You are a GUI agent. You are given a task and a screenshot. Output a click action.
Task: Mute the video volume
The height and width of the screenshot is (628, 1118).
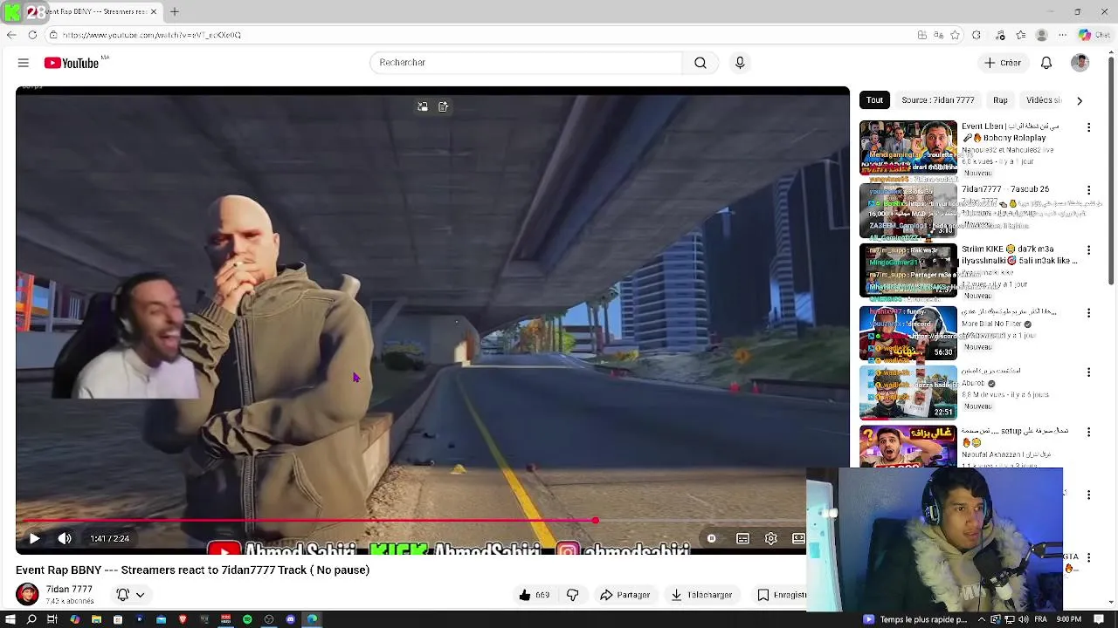click(x=65, y=539)
